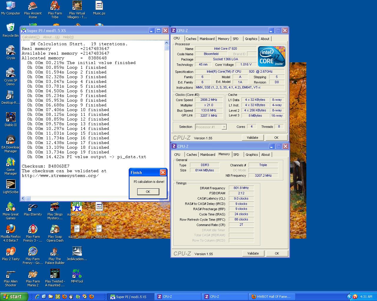This screenshot has height=301, width=377.
Task: Click the Intel Core i7 logo
Action: point(272,56)
